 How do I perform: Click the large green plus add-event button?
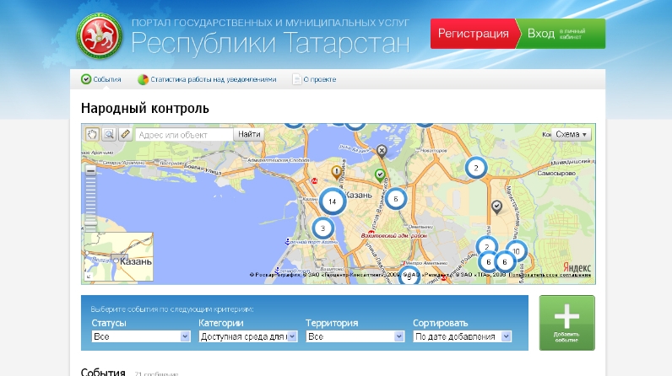point(566,322)
